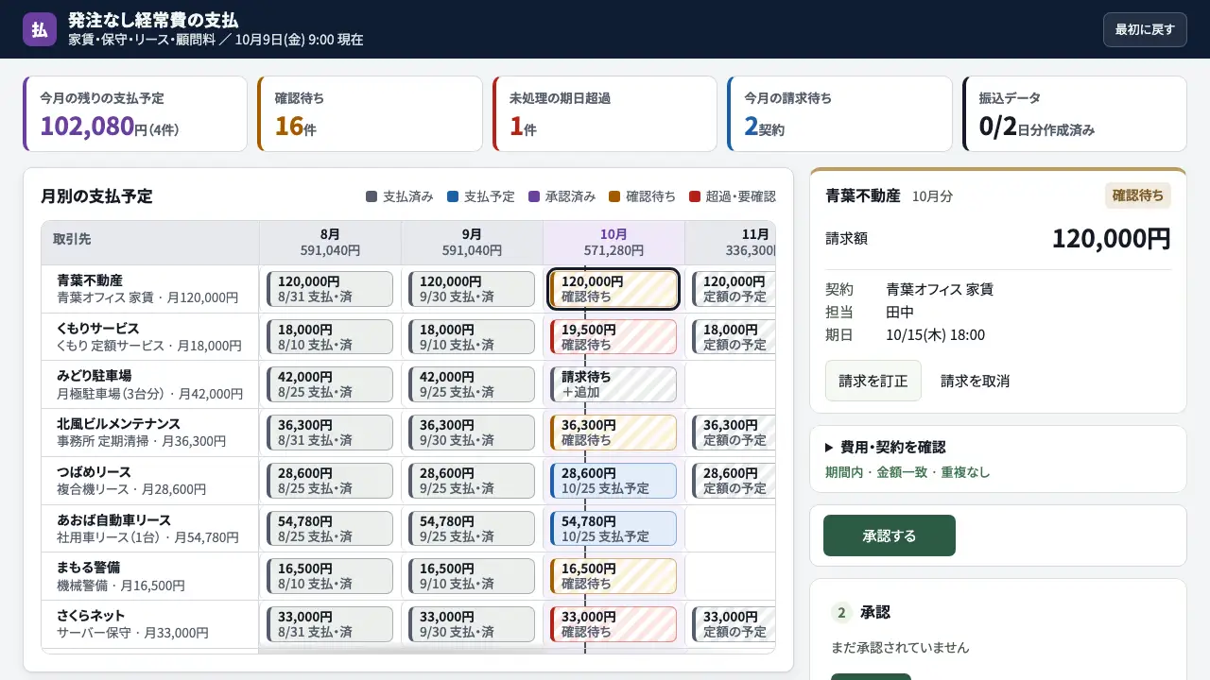
Task: Open あおば自動車リース October 54,780円 cell
Action: (x=614, y=529)
